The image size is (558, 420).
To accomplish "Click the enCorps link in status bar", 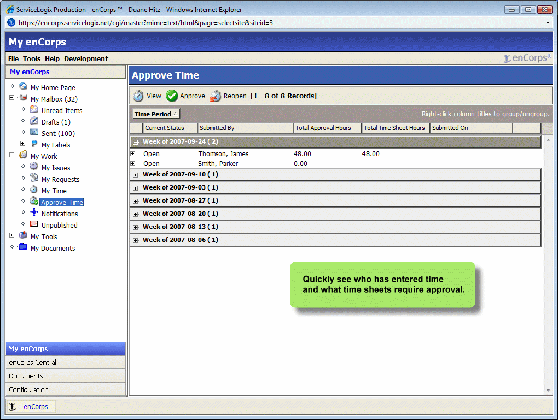I will [36, 406].
